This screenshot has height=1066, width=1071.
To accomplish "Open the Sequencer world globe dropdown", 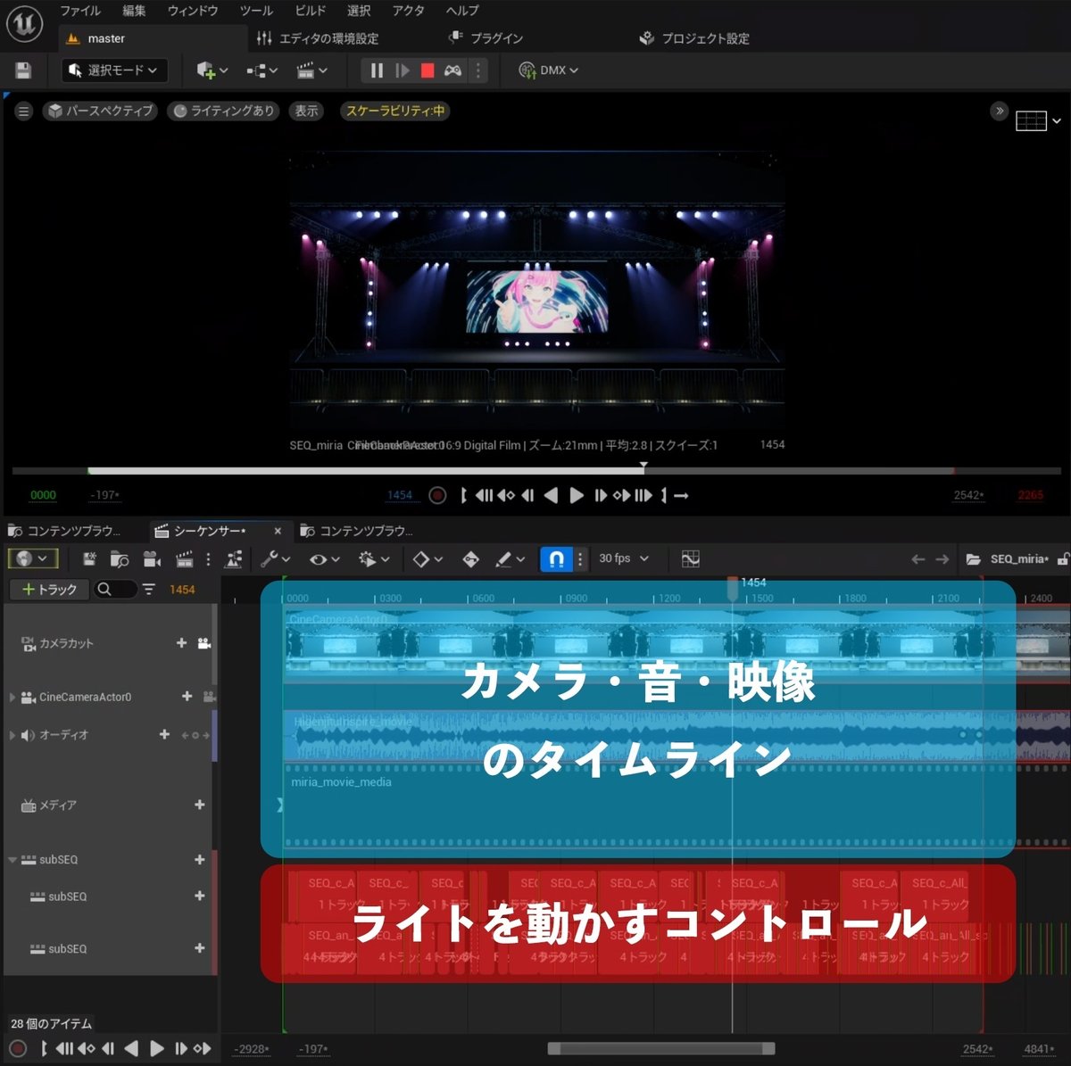I will pyautogui.click(x=32, y=558).
